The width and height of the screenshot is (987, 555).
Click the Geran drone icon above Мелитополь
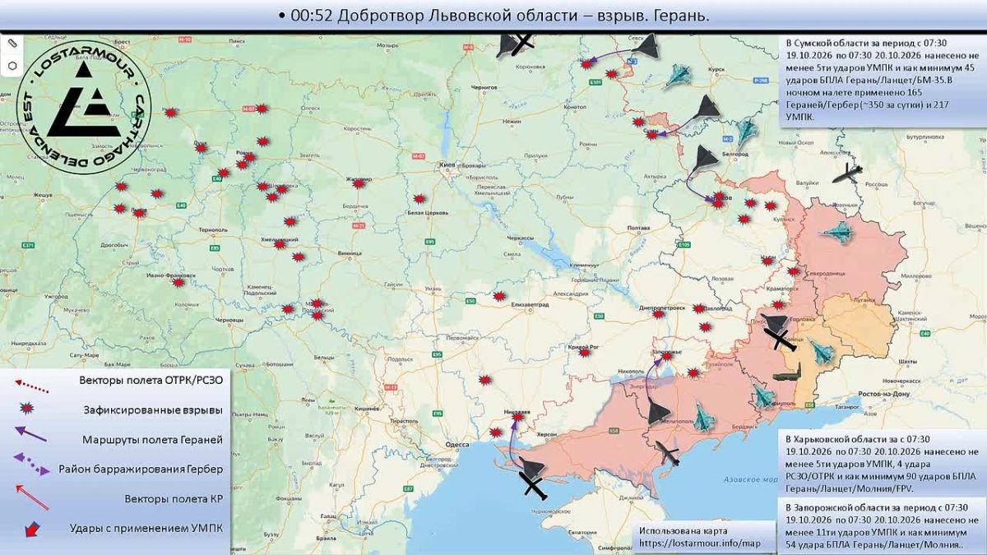(659, 413)
